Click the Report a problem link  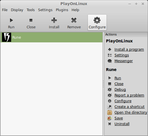[x=129, y=95]
